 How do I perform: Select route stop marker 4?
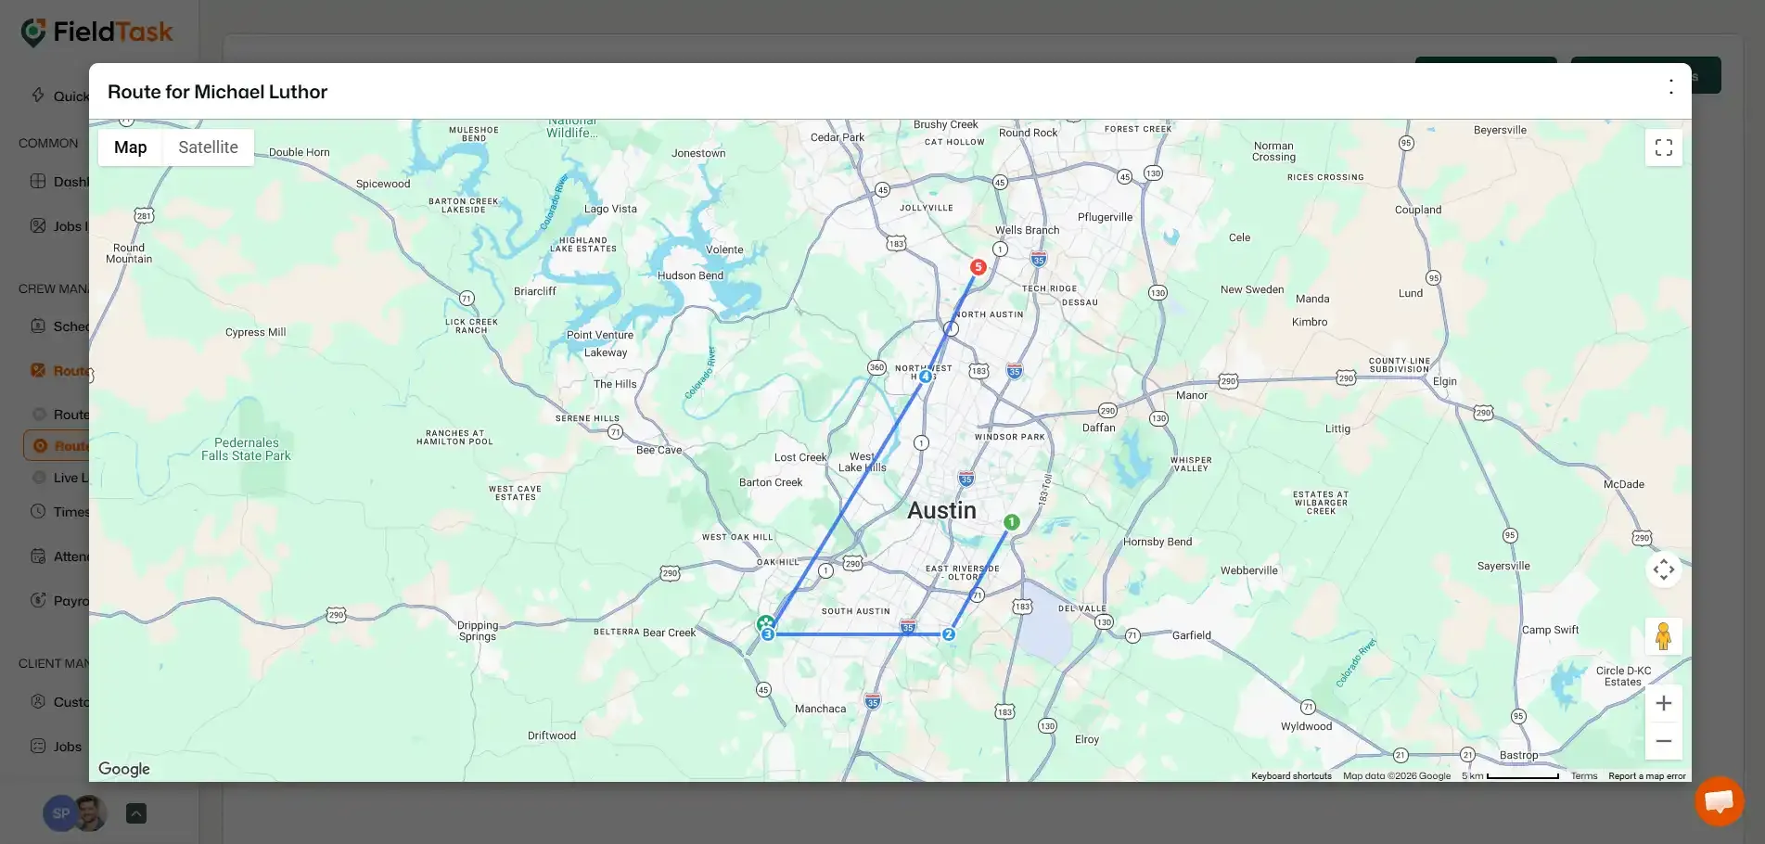925,377
